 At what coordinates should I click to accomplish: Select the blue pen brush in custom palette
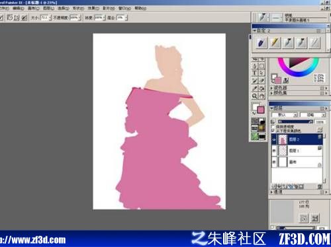(261, 42)
